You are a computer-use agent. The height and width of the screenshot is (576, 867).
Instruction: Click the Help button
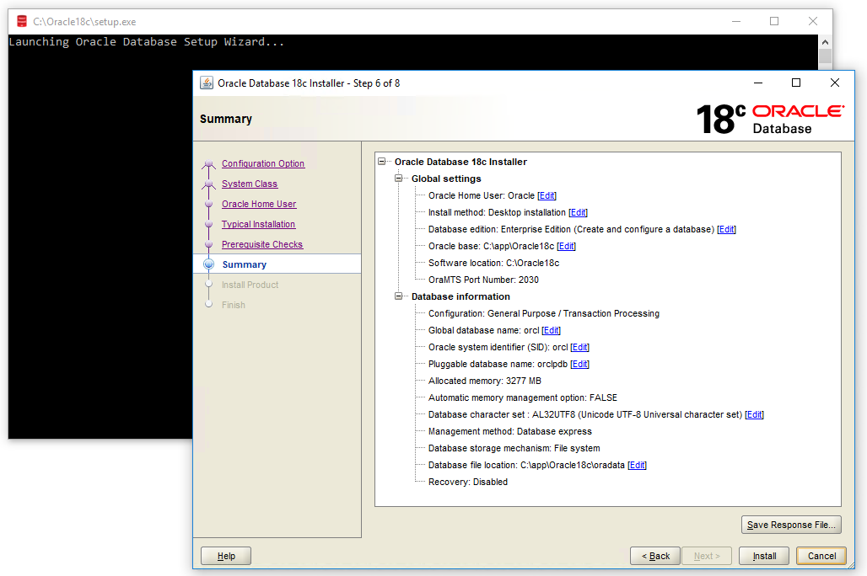tap(225, 556)
